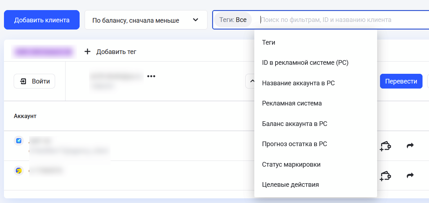Click the yellow-blue ad system icon in second row
Viewport: 429px width, 203px height.
pyautogui.click(x=19, y=171)
